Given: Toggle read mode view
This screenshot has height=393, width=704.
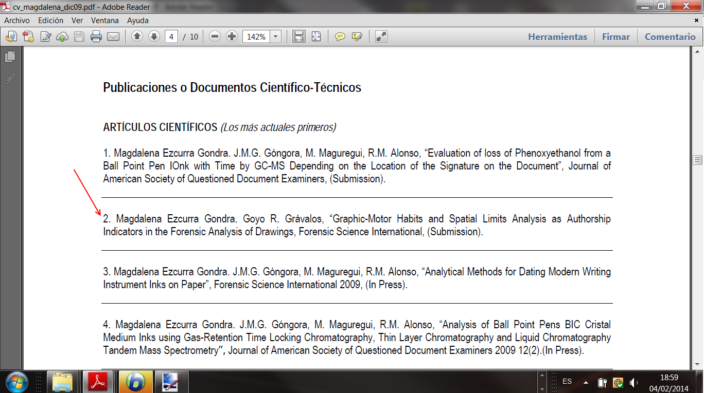Looking at the screenshot, I should click(381, 37).
